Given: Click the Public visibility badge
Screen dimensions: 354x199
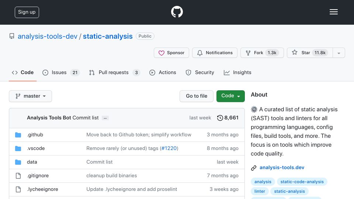Looking at the screenshot, I should tap(145, 36).
